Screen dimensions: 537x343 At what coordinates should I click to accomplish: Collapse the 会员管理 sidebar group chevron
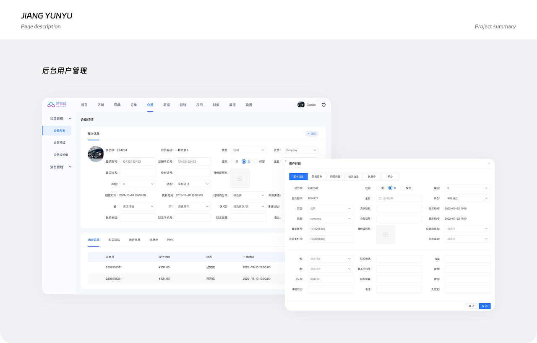click(70, 119)
